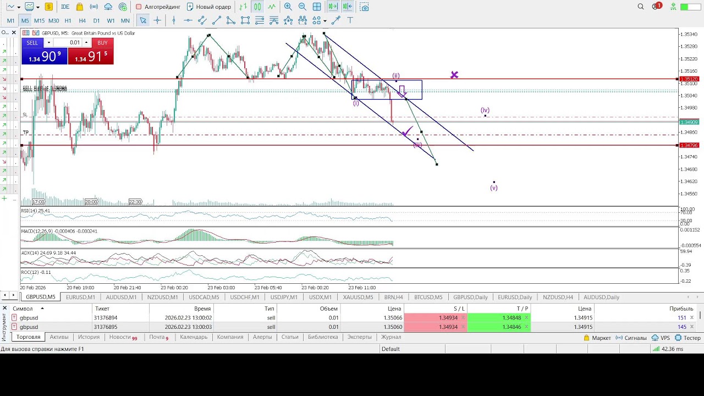Switch to the XAUUSD,M5 chart tab
The height and width of the screenshot is (396, 704).
(358, 297)
